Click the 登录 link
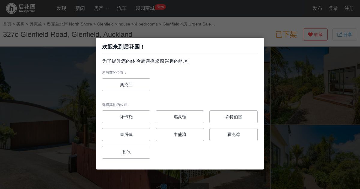 [x=333, y=8]
